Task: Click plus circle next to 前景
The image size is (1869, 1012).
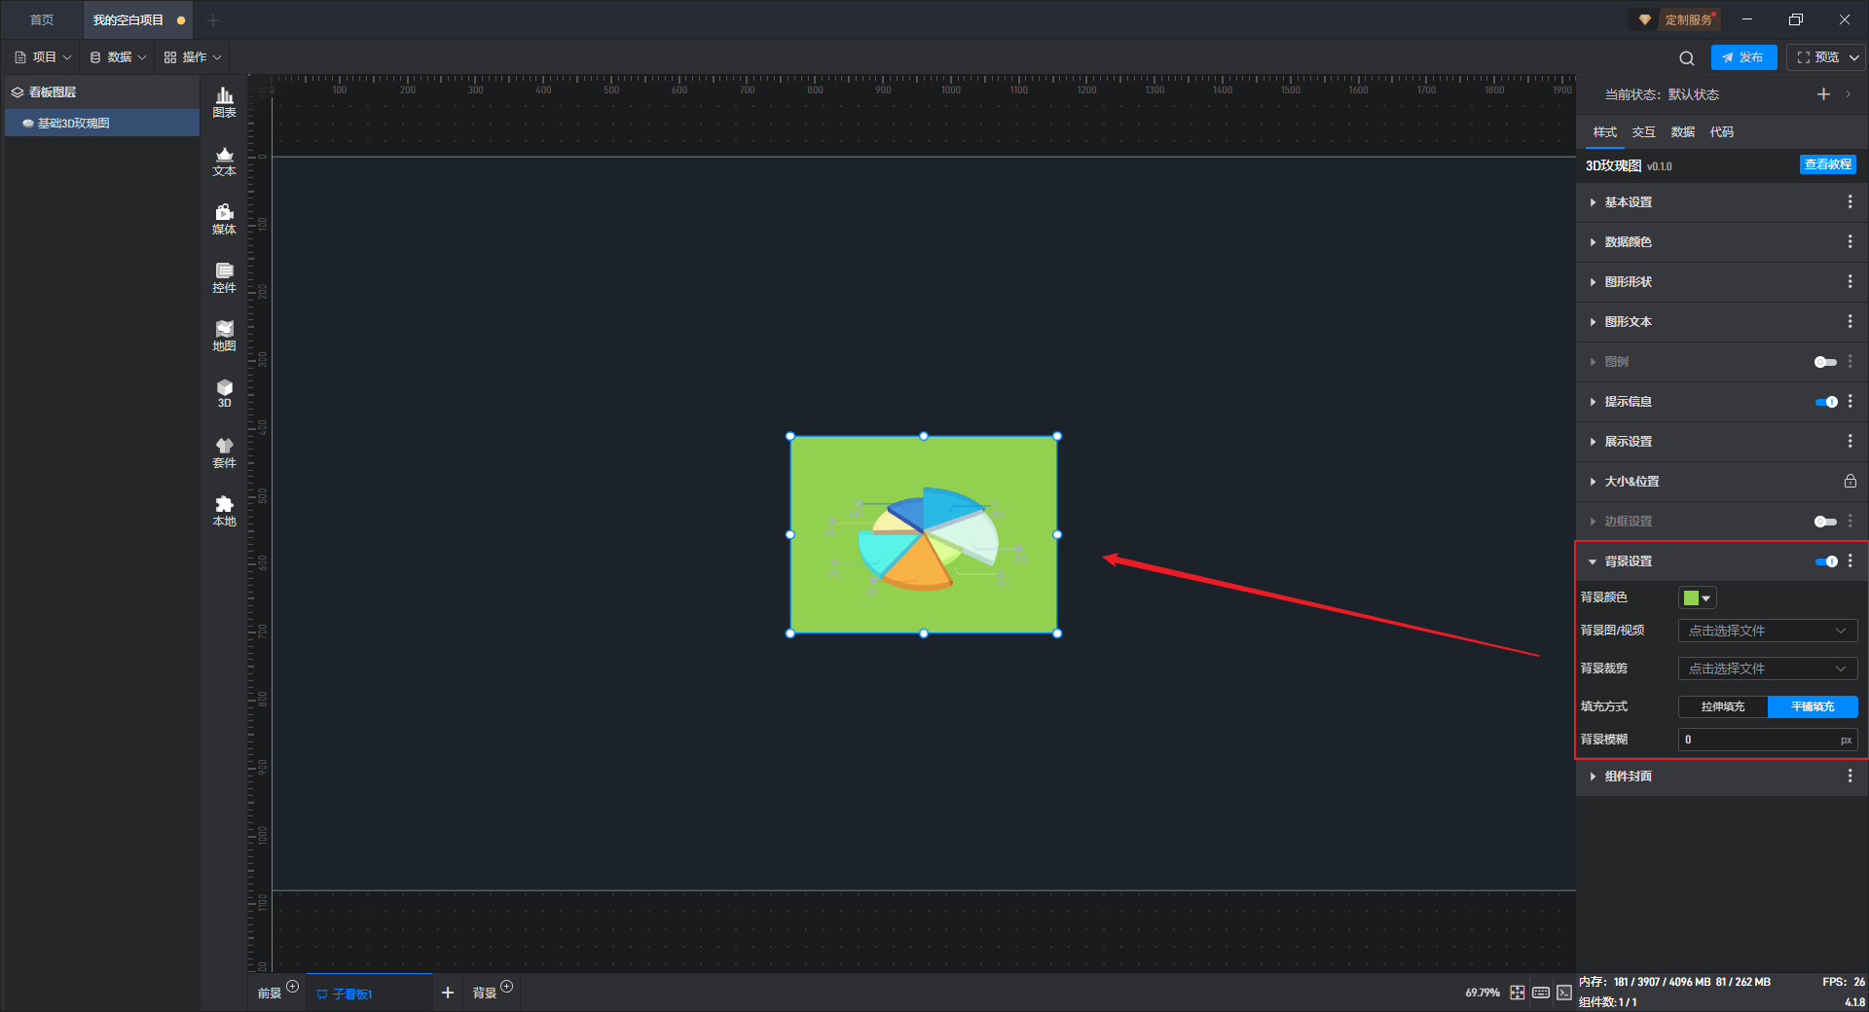Action: click(x=293, y=987)
